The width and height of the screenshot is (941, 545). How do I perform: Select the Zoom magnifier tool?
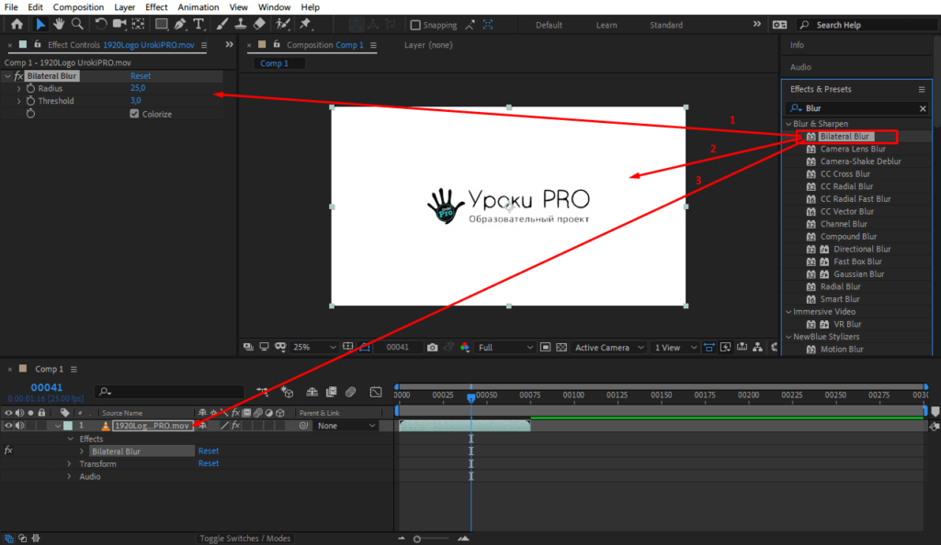click(x=77, y=24)
